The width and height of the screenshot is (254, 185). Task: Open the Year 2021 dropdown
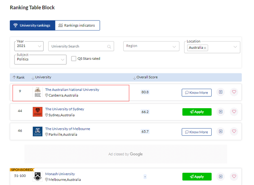click(x=29, y=46)
